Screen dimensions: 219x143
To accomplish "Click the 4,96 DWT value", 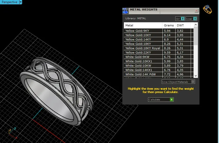I will click(x=180, y=74).
